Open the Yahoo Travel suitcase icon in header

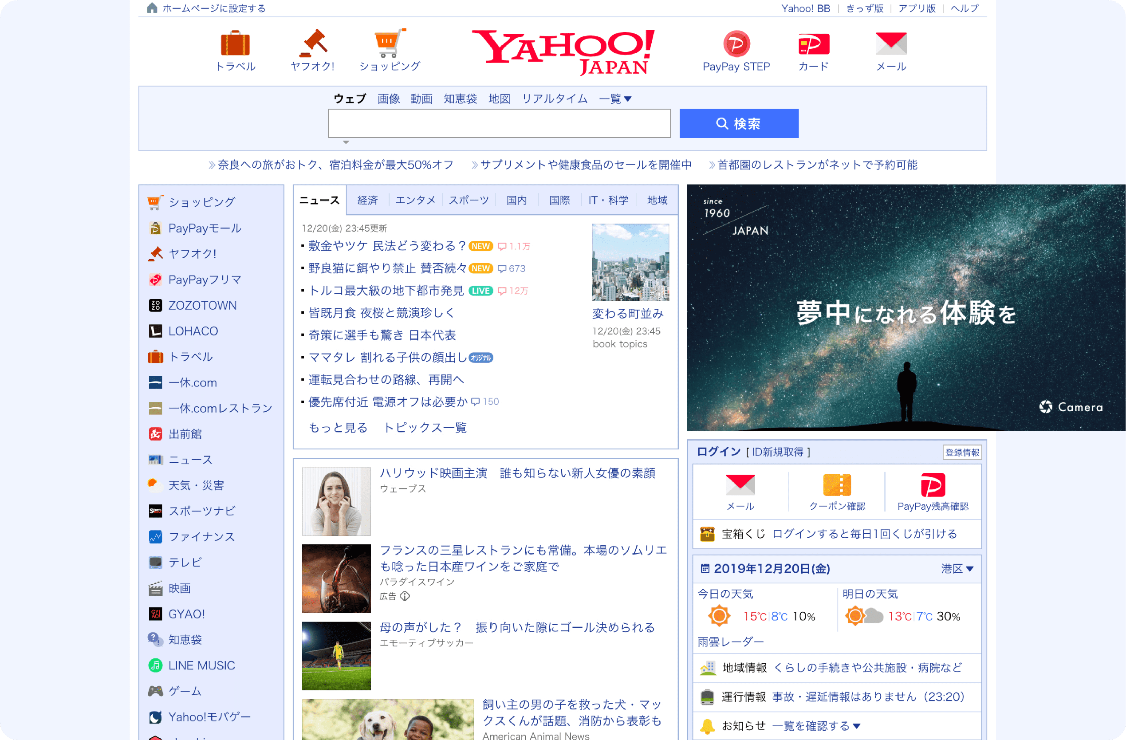tap(235, 43)
